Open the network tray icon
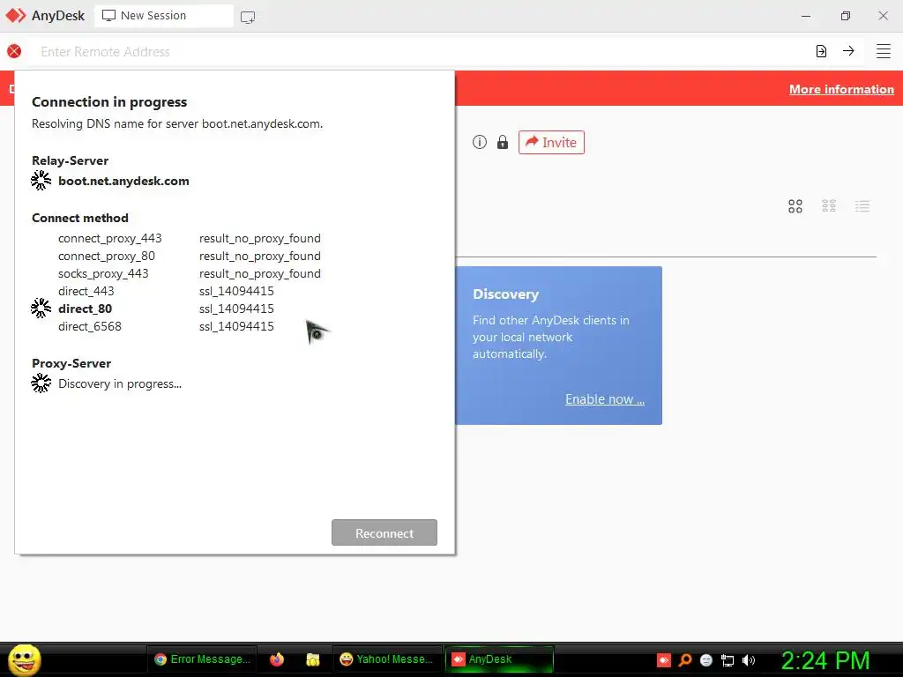Screen dimensions: 903x677 click(728, 660)
